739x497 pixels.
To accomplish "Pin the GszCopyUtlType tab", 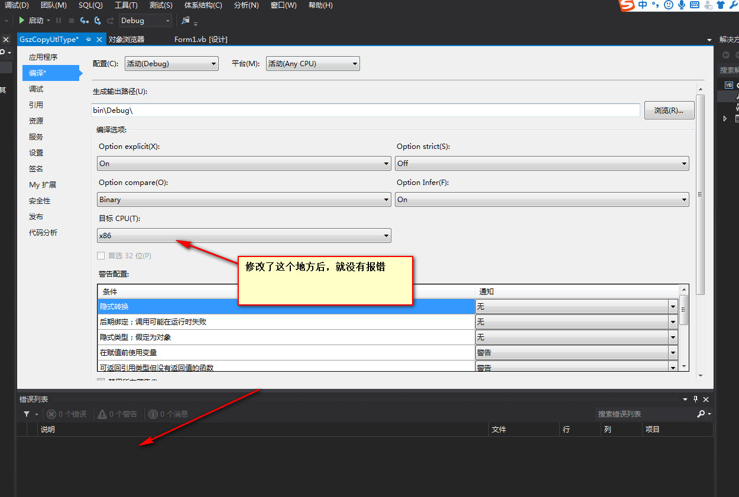I will [88, 40].
